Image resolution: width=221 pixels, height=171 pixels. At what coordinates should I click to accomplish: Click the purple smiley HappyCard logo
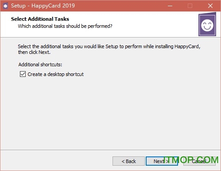(x=207, y=24)
